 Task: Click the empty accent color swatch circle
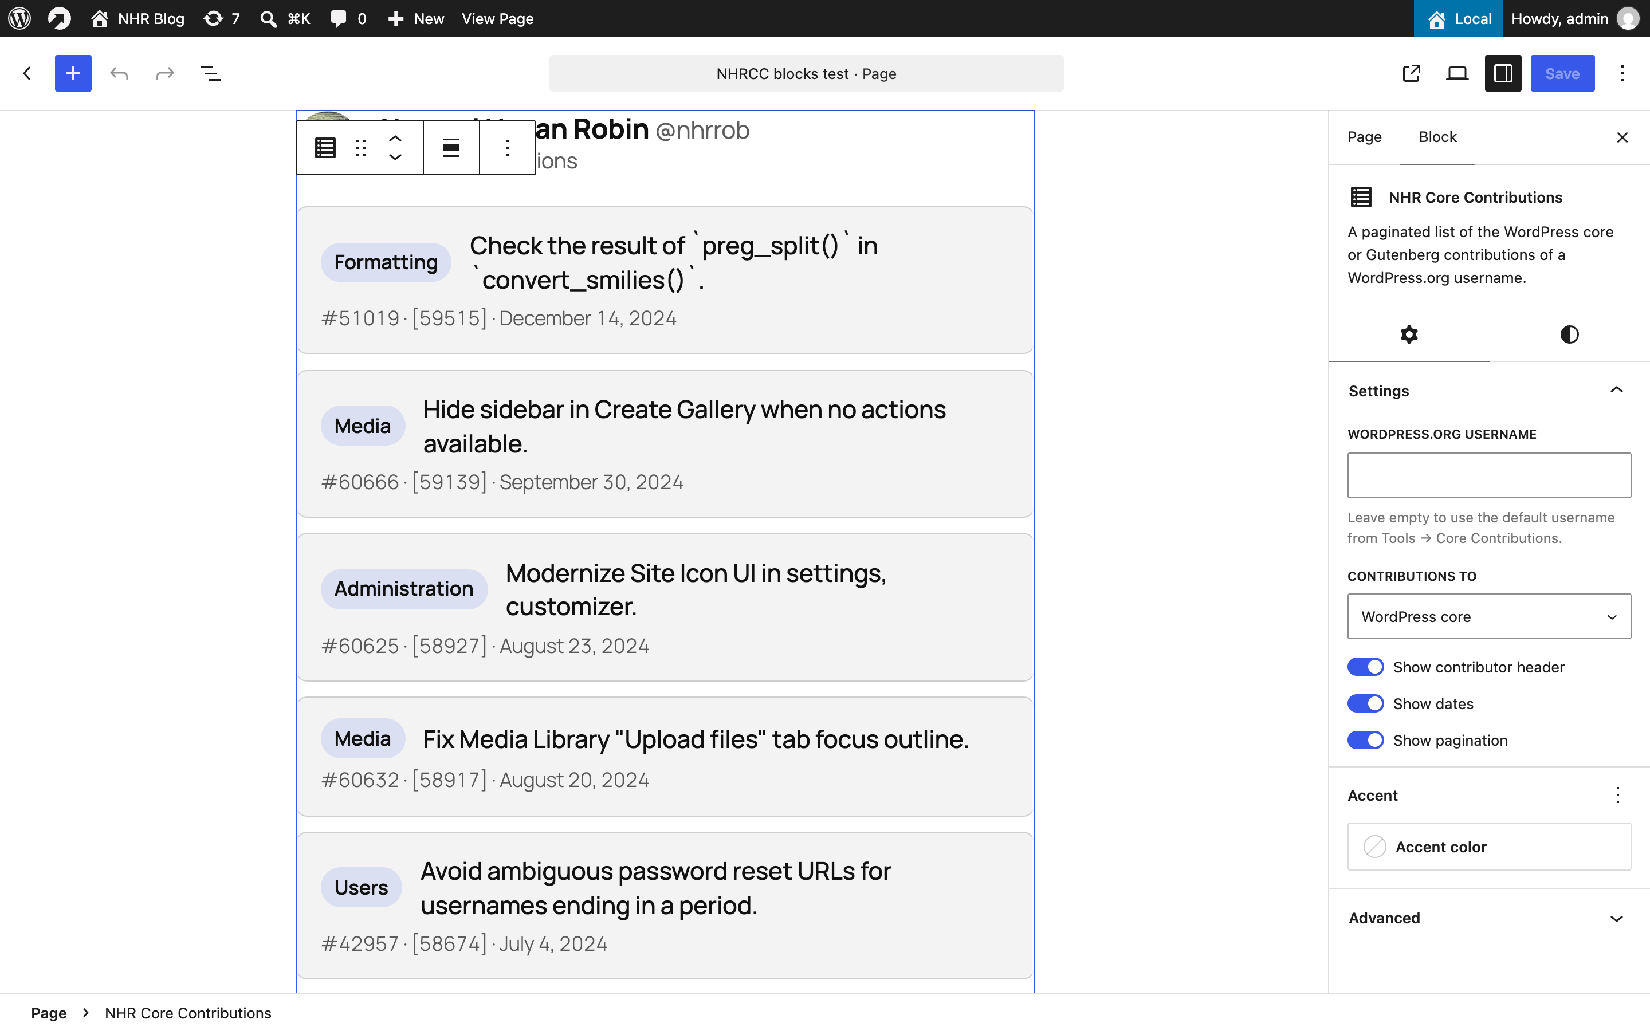(1374, 846)
